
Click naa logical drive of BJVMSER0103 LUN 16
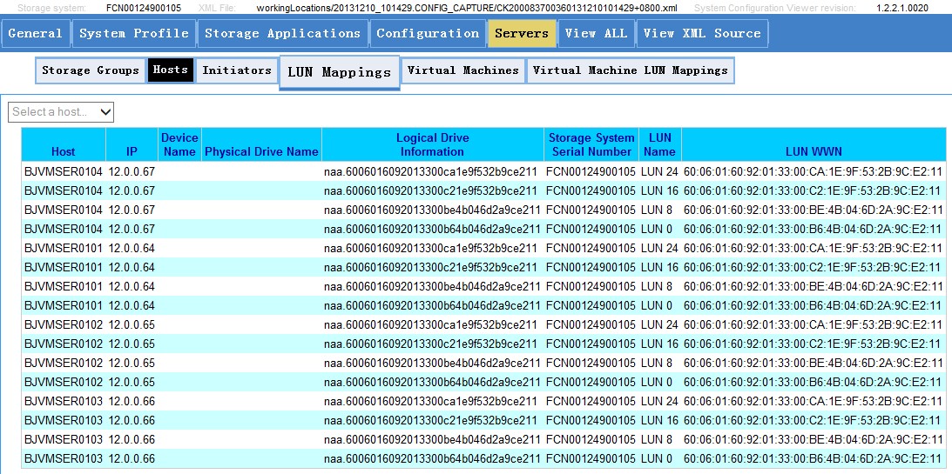pos(430,421)
